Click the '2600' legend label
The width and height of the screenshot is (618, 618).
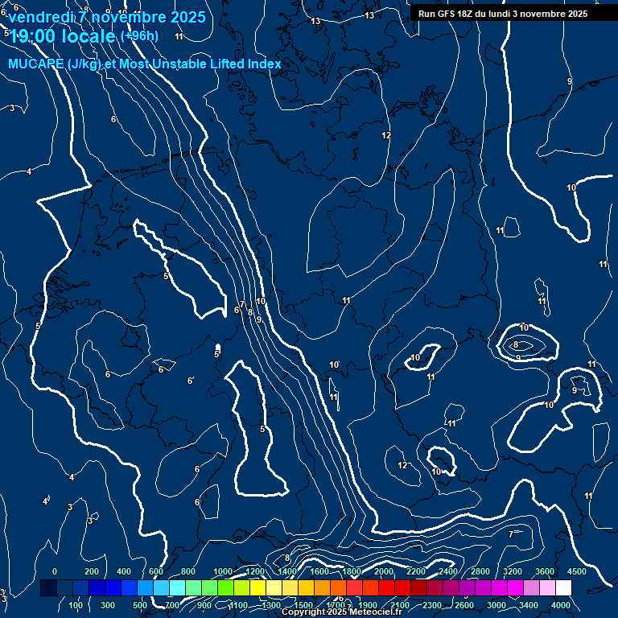pos(464,605)
